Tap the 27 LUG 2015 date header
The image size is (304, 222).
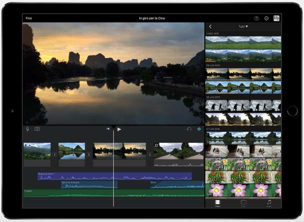coord(213,129)
